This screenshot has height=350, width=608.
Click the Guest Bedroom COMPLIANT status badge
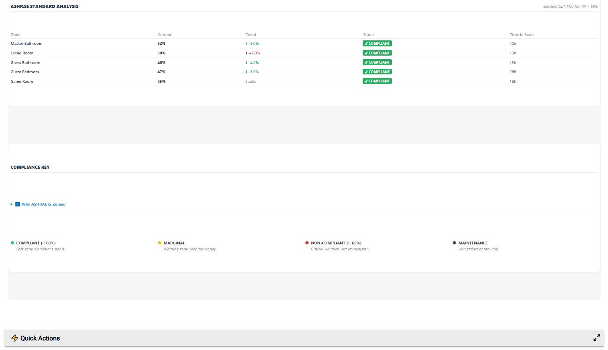(x=377, y=72)
